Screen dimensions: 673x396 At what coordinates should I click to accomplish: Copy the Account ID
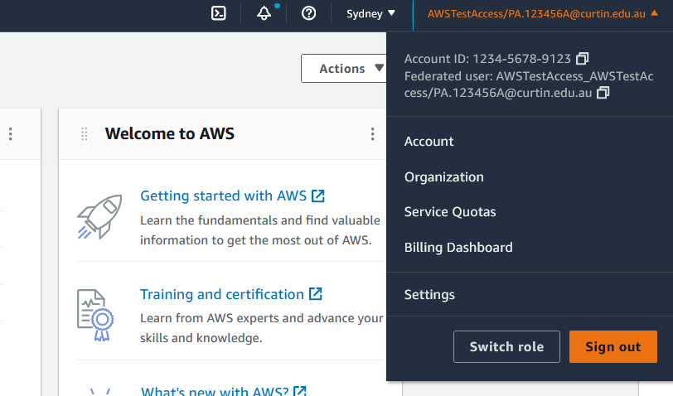click(582, 58)
